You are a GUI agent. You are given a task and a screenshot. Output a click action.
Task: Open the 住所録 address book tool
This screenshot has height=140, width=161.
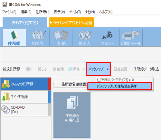point(14,38)
